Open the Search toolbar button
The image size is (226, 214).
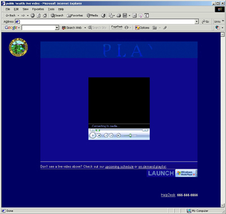[x=57, y=16]
